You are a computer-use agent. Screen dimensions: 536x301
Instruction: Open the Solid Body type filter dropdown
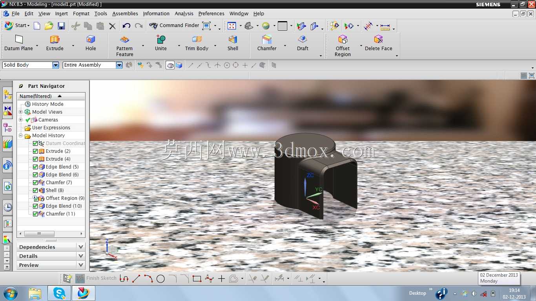[55, 65]
